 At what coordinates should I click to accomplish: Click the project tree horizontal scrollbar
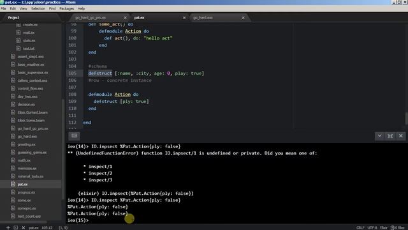pyautogui.click(x=24, y=222)
